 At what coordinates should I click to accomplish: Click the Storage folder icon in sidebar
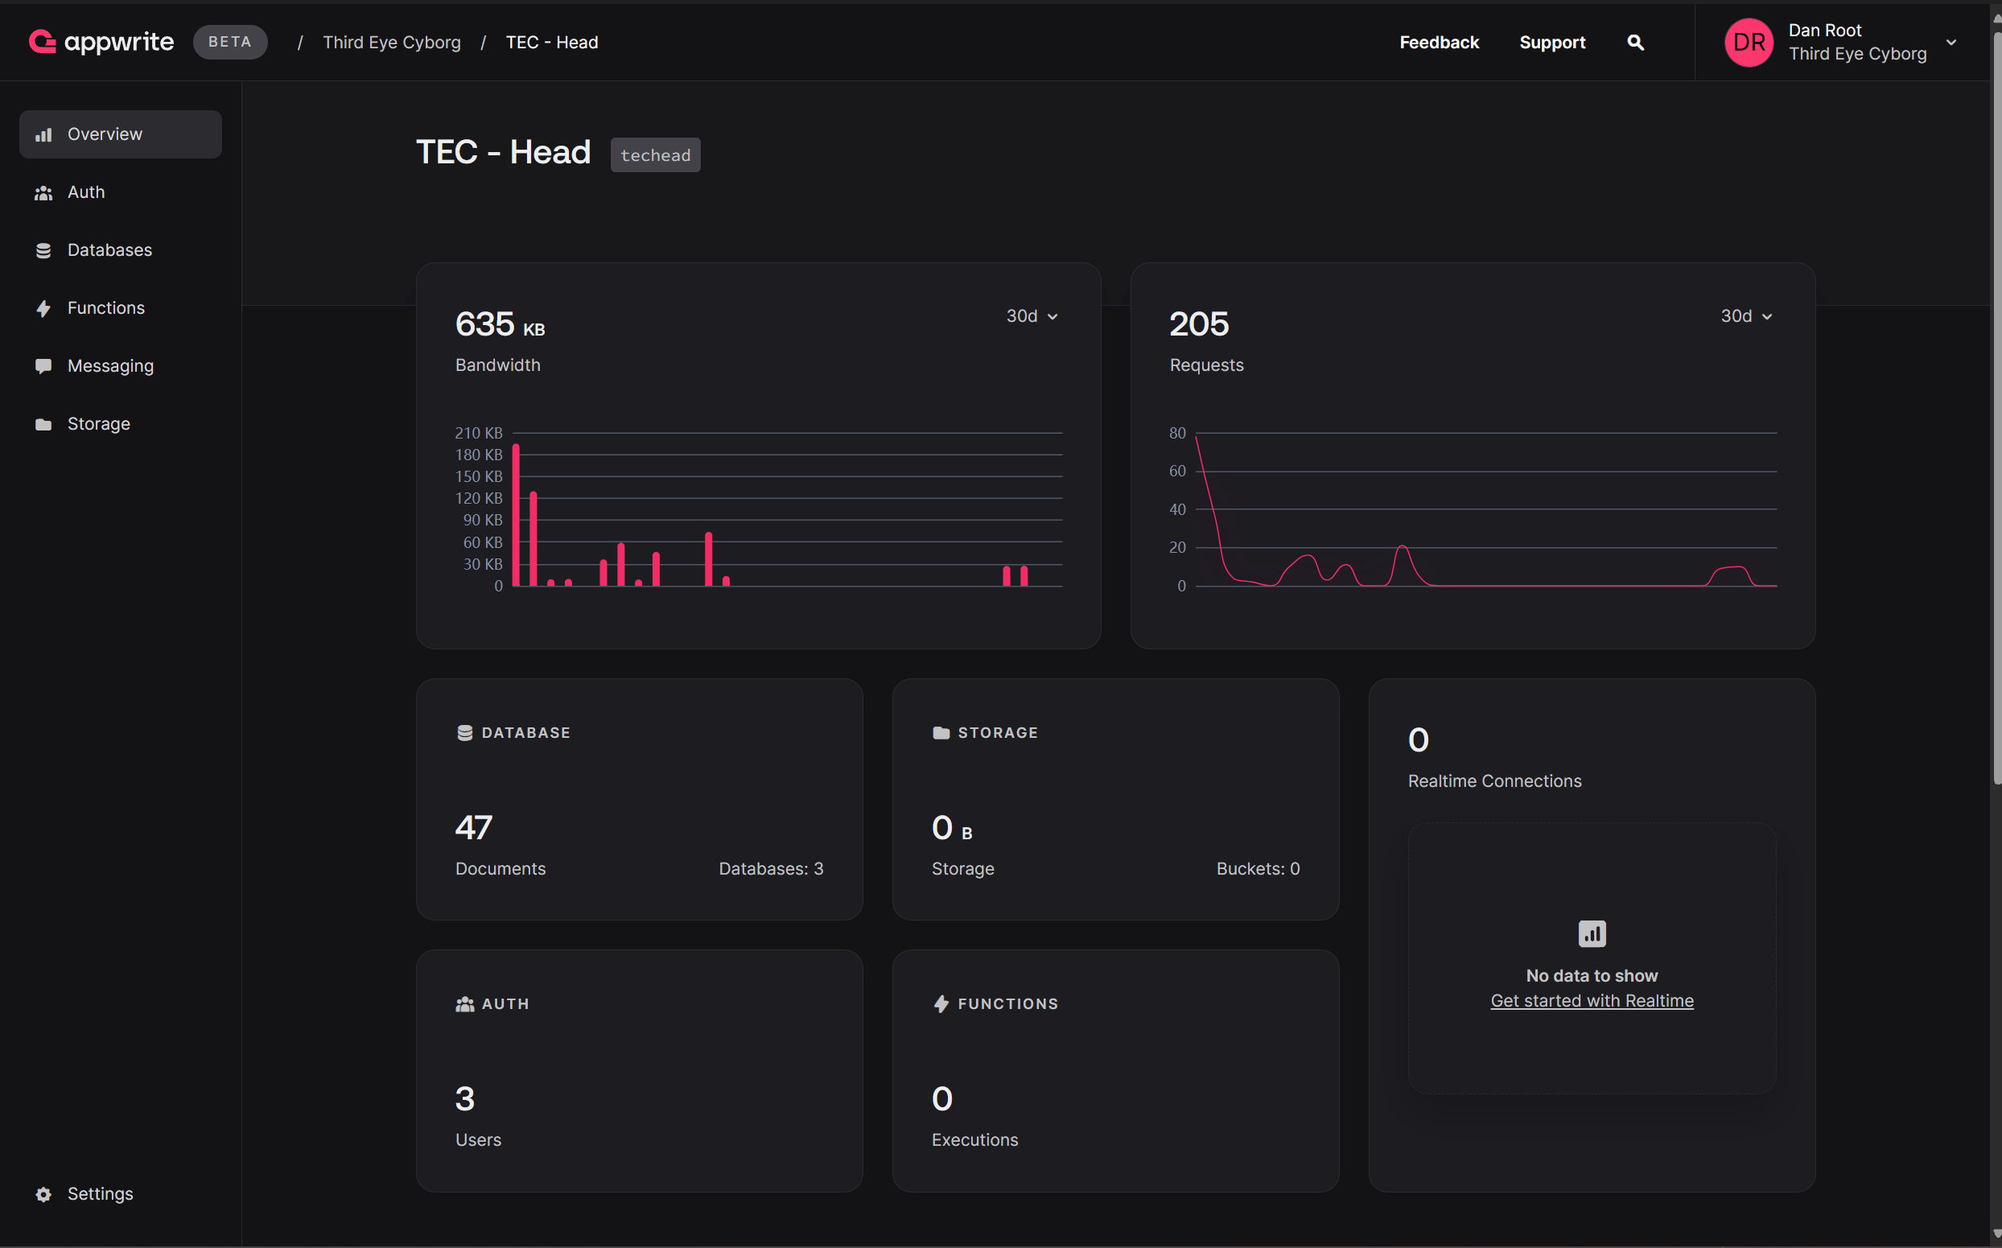(43, 424)
